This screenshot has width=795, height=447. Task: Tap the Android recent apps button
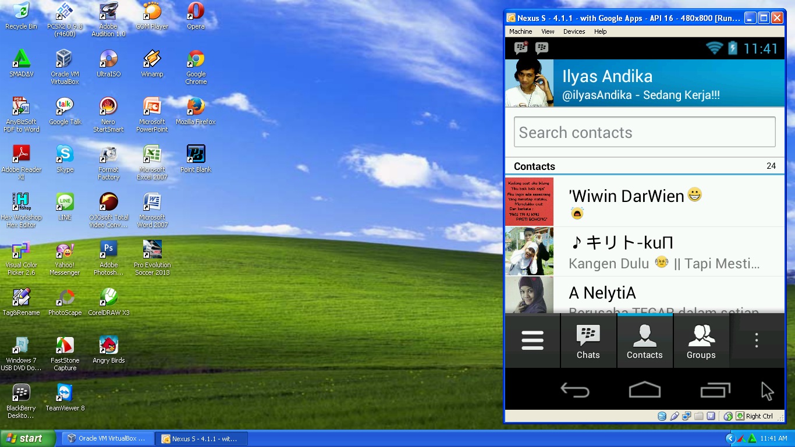point(715,390)
